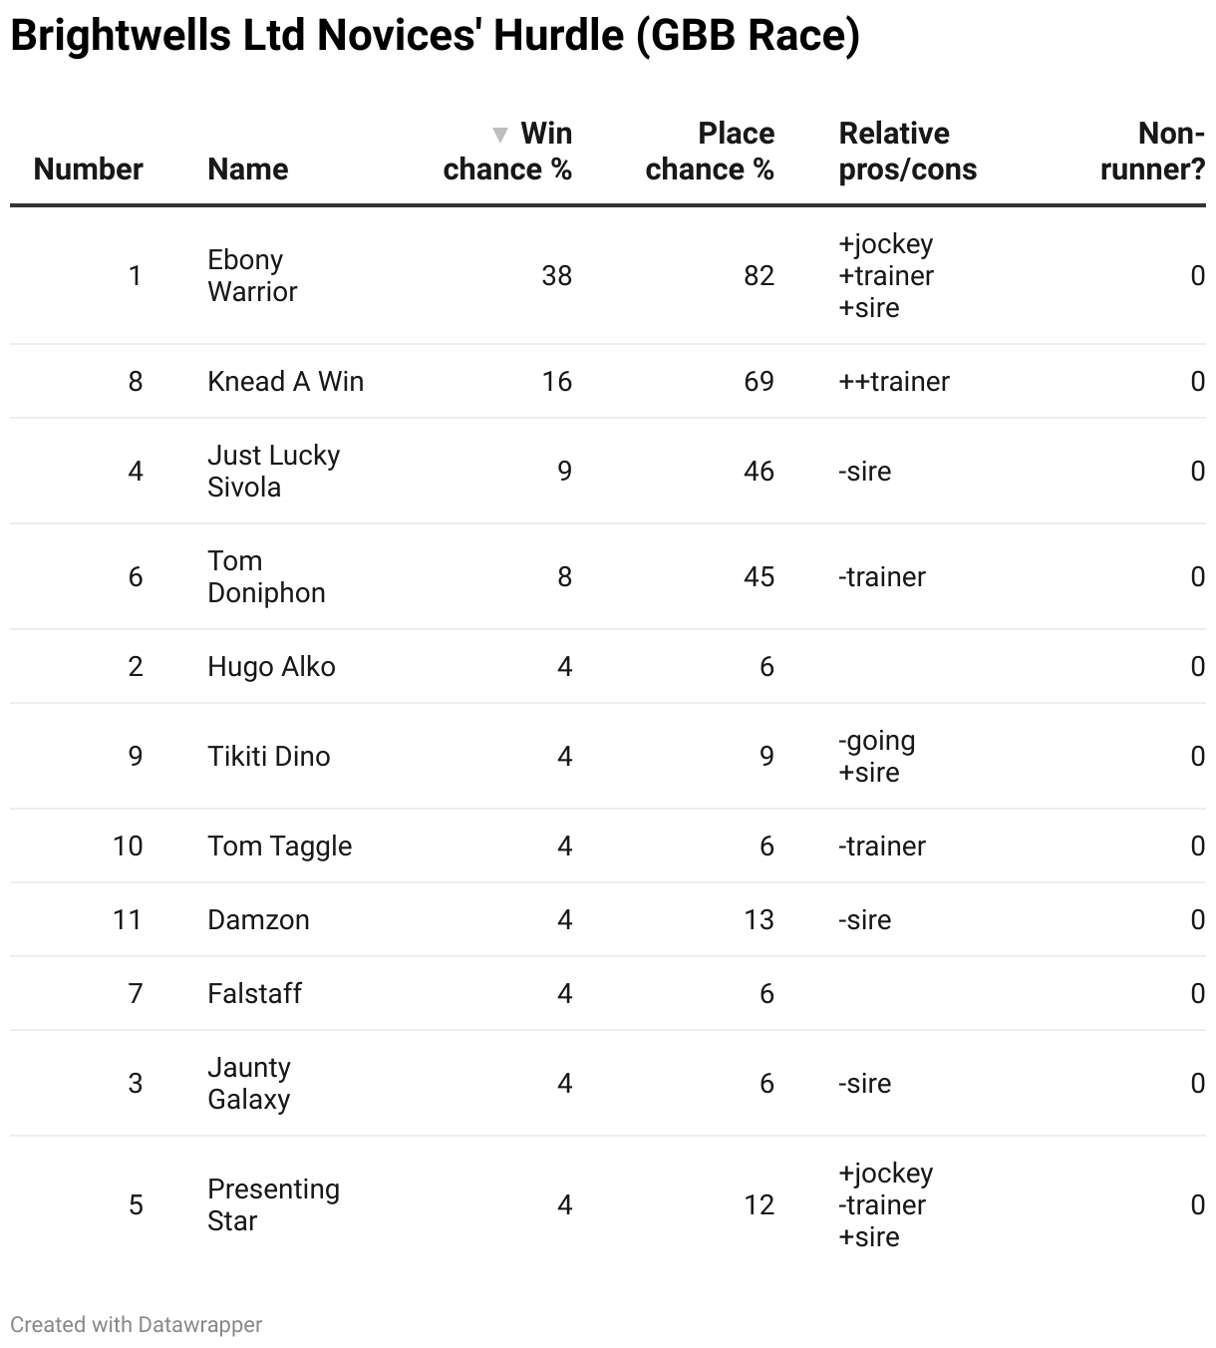Sort table by Name column header

248,169
